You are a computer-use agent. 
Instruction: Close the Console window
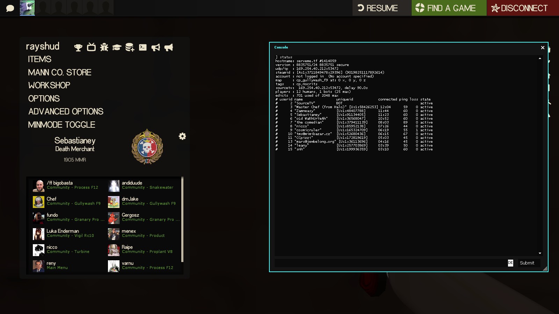tap(543, 47)
